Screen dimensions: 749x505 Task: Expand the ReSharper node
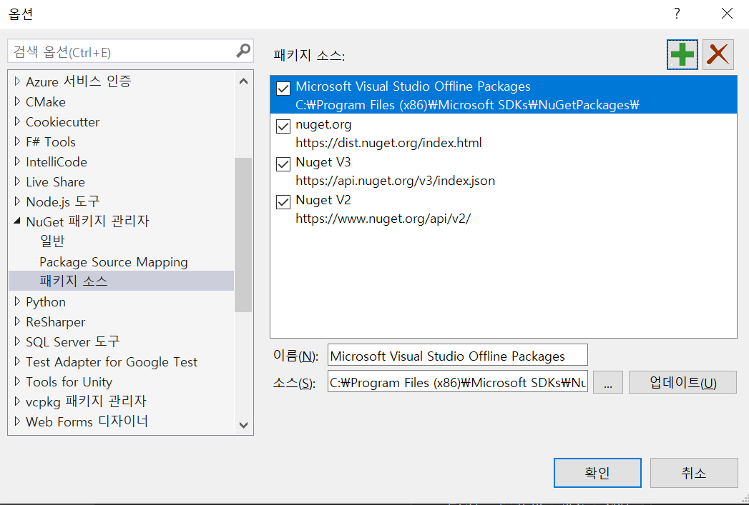17,322
